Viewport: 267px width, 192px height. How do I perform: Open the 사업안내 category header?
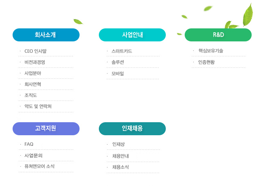pyautogui.click(x=132, y=35)
